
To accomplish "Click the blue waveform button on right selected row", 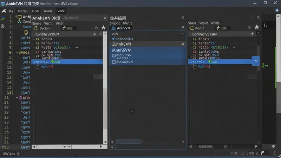I will tap(256, 61).
